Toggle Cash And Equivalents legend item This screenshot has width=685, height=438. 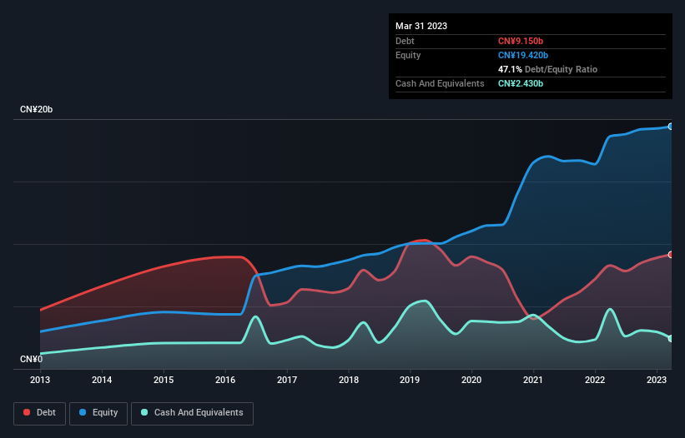pos(192,413)
